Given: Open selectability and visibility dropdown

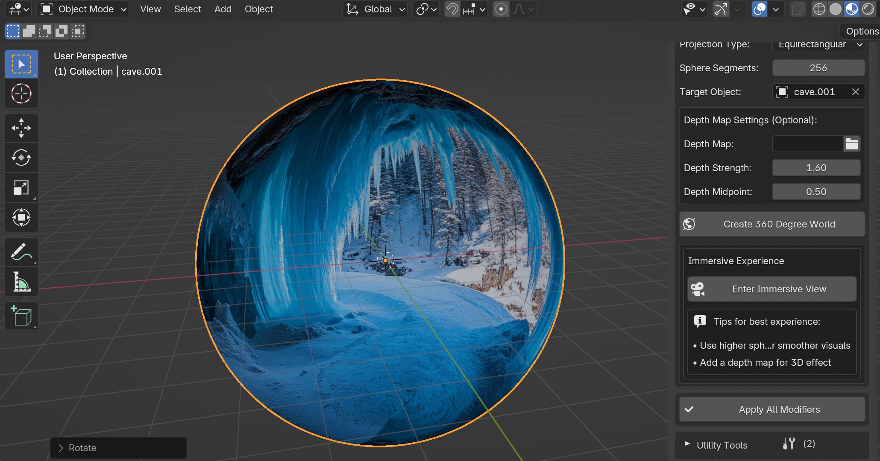Looking at the screenshot, I should [694, 9].
